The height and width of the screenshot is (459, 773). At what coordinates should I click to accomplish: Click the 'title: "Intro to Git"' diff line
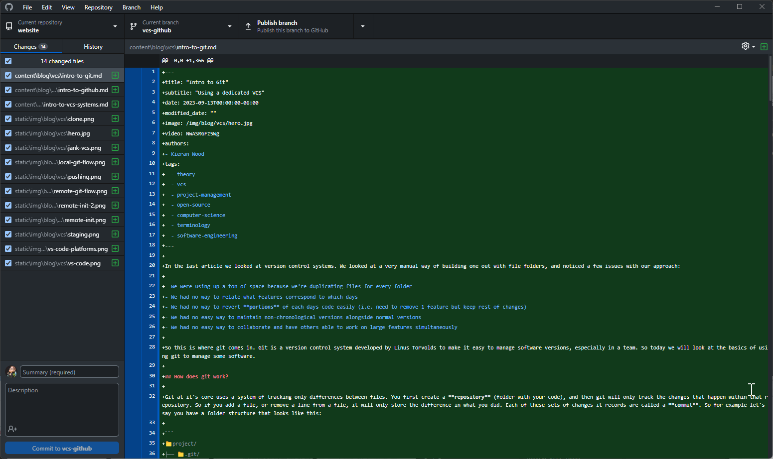point(195,82)
